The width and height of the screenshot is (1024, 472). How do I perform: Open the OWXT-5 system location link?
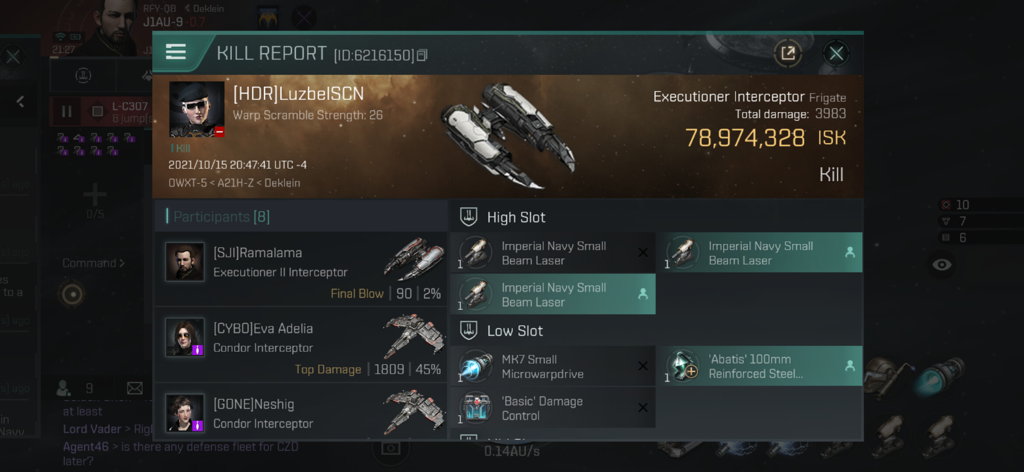pos(187,183)
